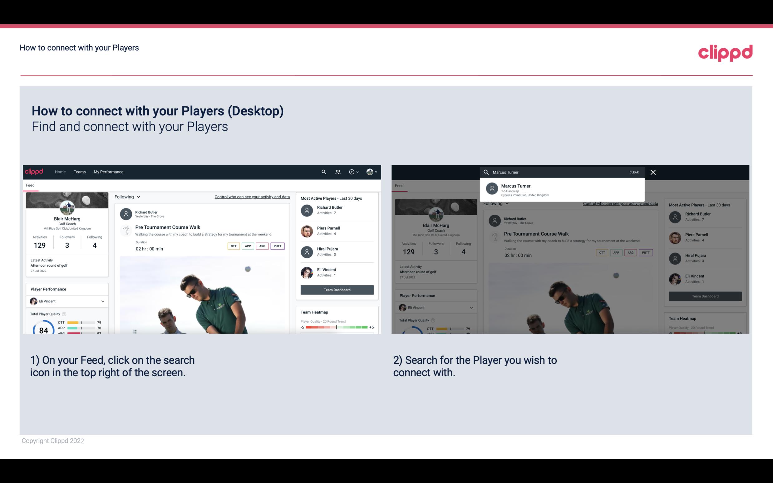
Task: Click the Clippd search icon
Action: coord(323,171)
